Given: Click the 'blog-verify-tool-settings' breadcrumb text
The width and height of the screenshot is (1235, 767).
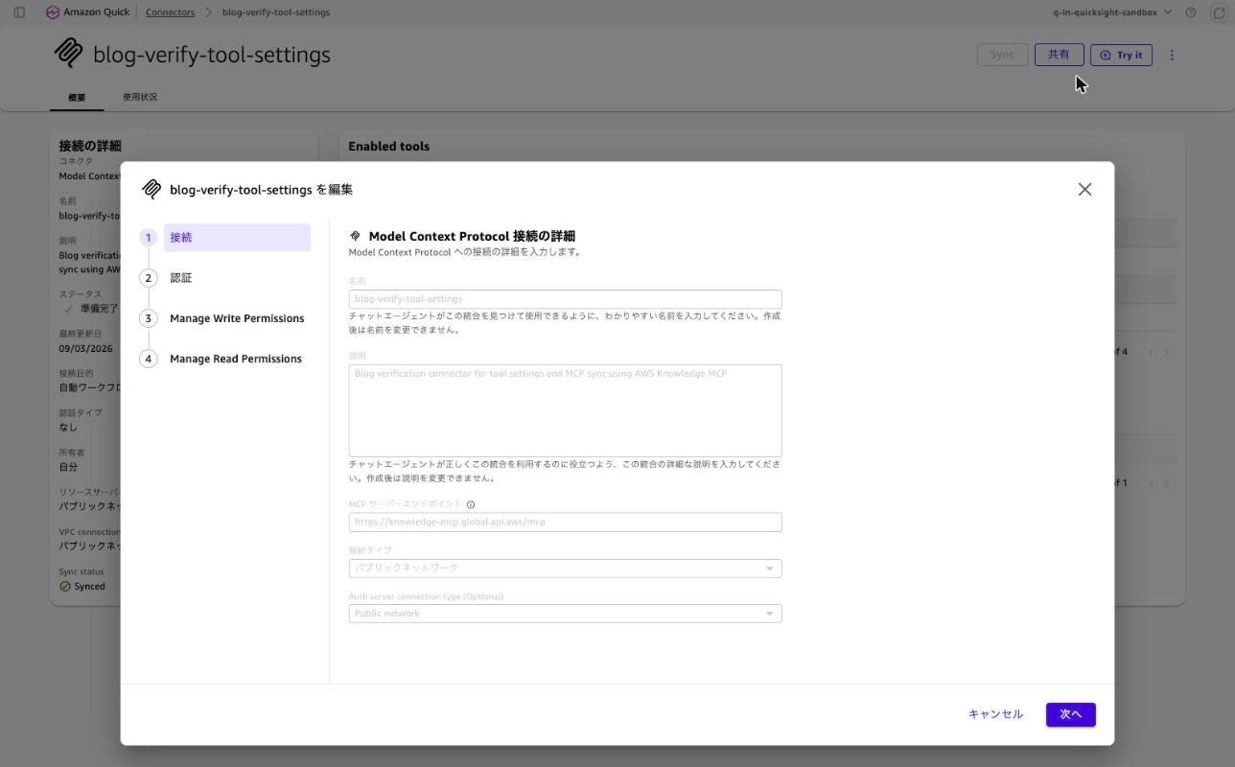Looking at the screenshot, I should tap(276, 12).
